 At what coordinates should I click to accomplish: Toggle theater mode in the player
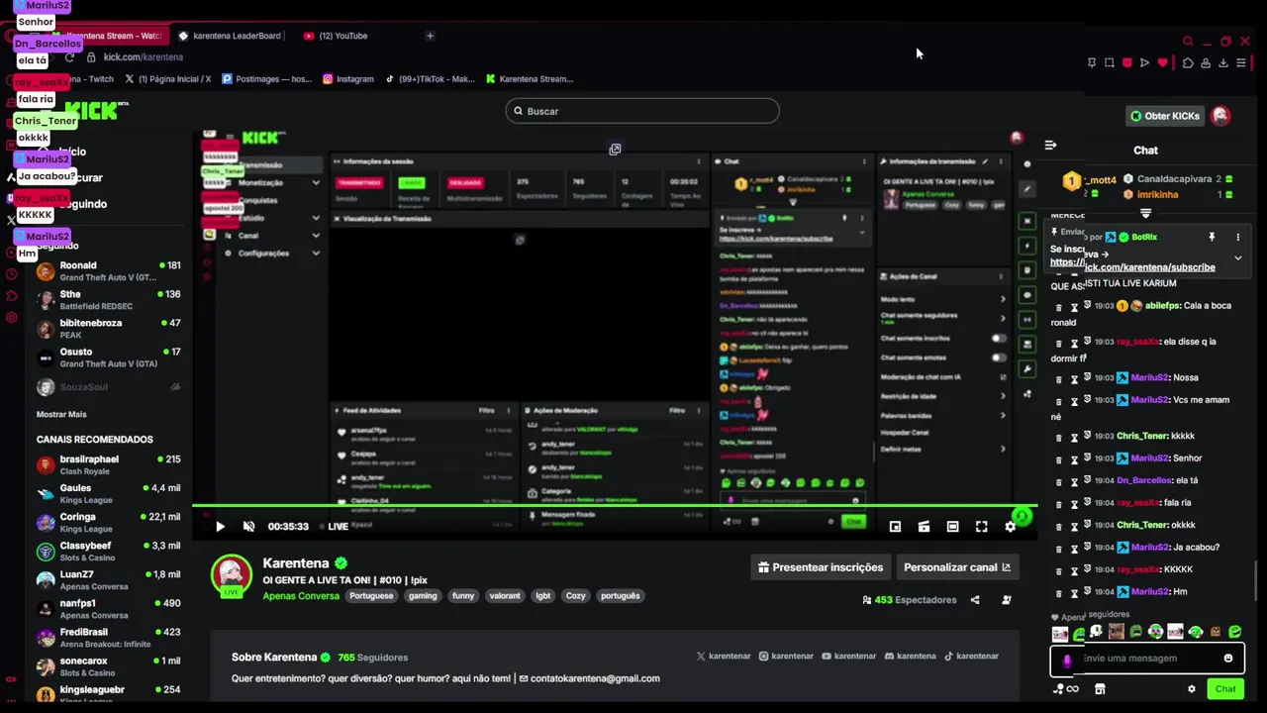[x=952, y=527]
